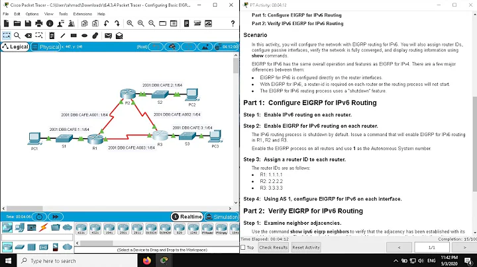477x267 pixels.
Task: Show hidden tray icons chevron
Action: (x=396, y=260)
